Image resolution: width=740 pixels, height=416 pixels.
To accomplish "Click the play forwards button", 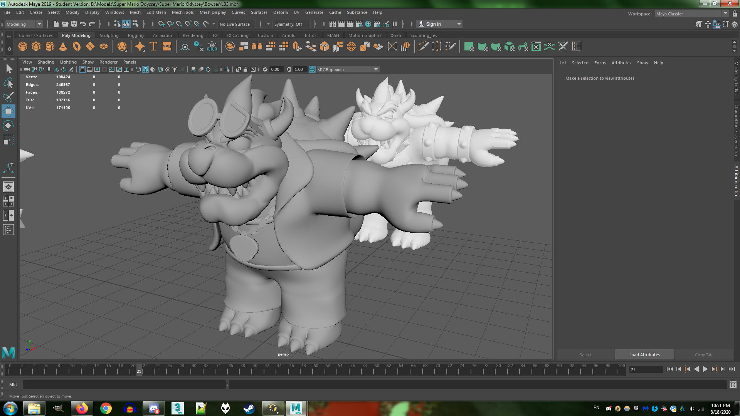I will tap(705, 369).
